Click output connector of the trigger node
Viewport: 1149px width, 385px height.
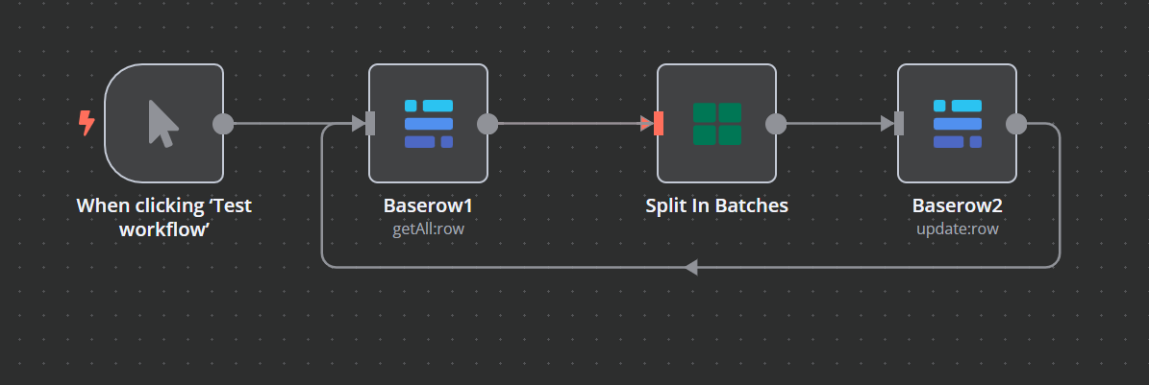click(x=223, y=124)
